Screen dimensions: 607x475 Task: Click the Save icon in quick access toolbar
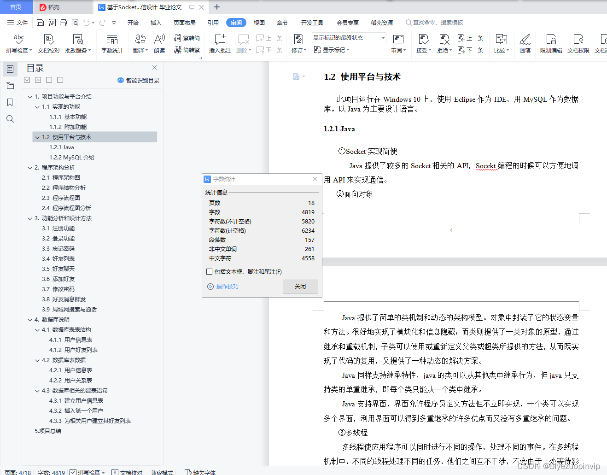(x=40, y=23)
